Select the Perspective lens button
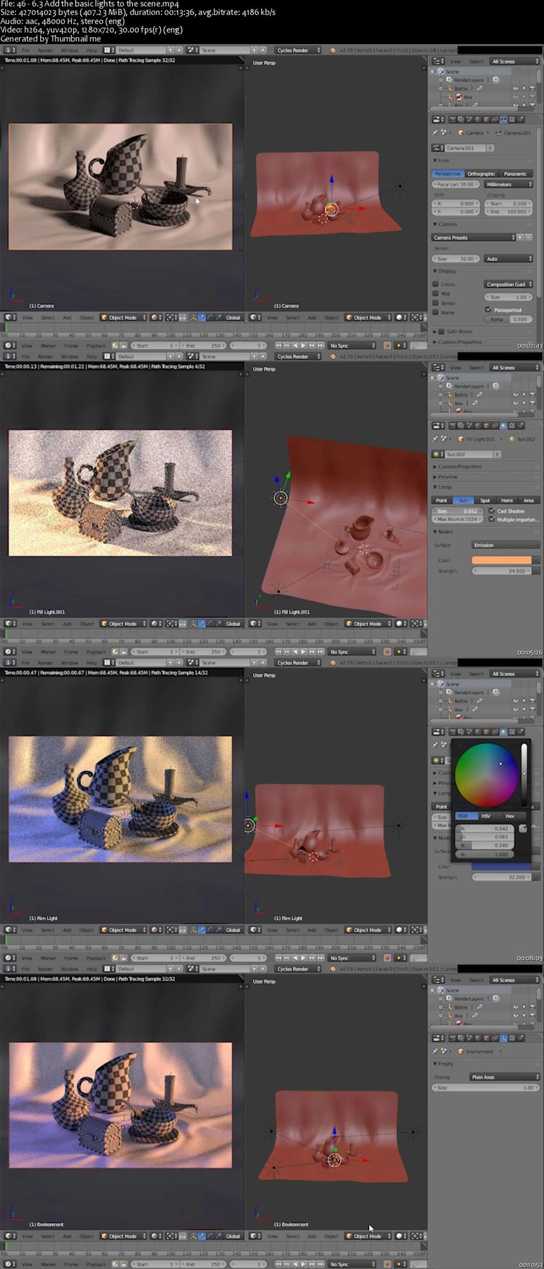The height and width of the screenshot is (1269, 544). 447,173
